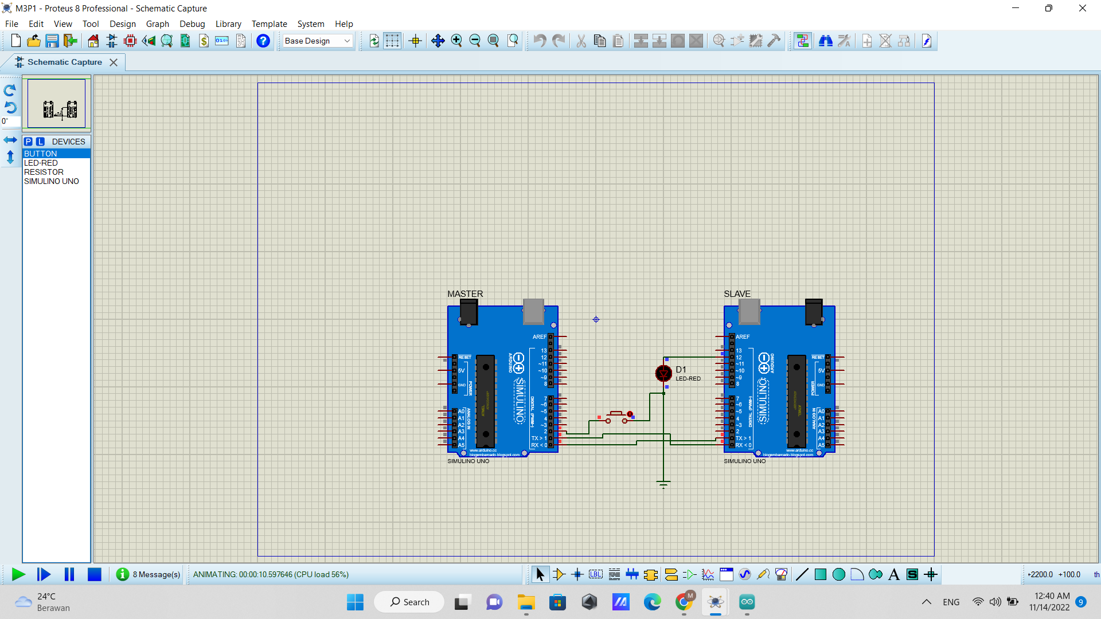Open the Home Page icon
Image resolution: width=1101 pixels, height=619 pixels.
[93, 41]
